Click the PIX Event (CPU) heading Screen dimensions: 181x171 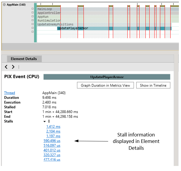22,76
